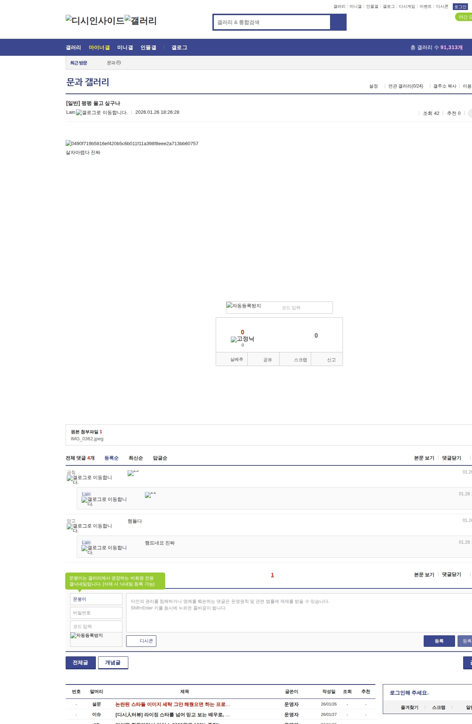472x724 pixels.
Task: Open the broken post image 0490f719b5816ef…
Action: tap(132, 143)
